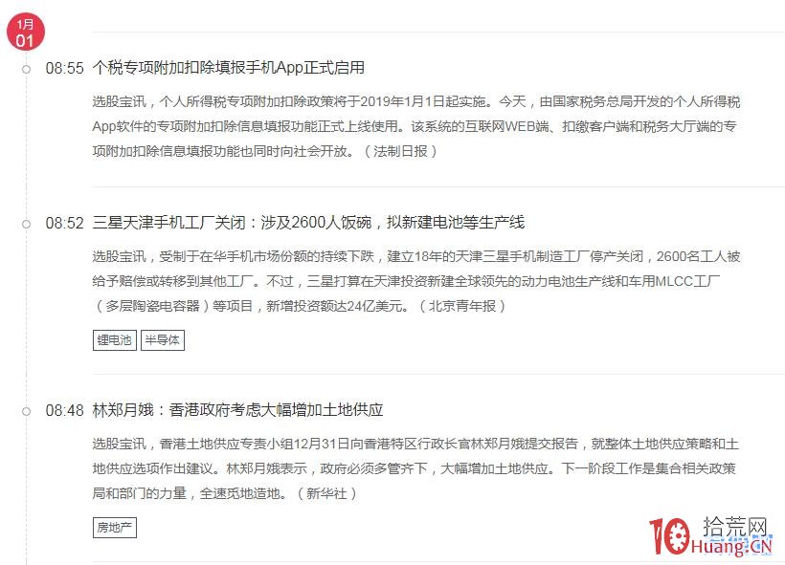
Task: Click the 半导体 tag
Action: [163, 340]
